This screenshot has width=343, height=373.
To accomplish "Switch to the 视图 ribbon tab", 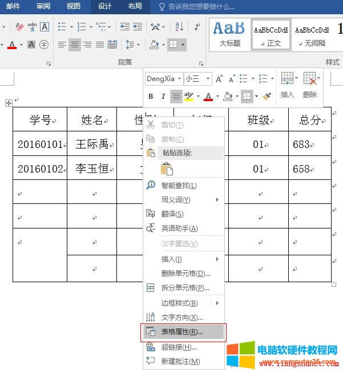I will tap(74, 6).
